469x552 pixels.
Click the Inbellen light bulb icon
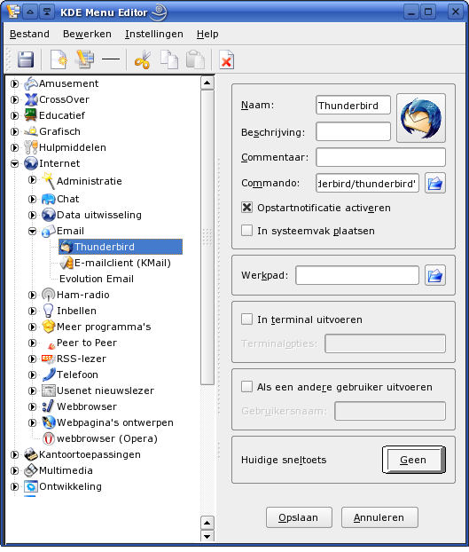point(49,311)
